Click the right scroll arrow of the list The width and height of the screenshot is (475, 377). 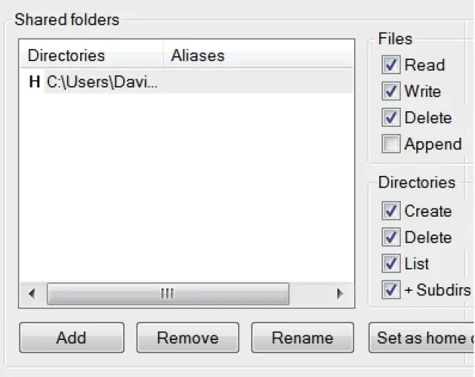(x=341, y=294)
